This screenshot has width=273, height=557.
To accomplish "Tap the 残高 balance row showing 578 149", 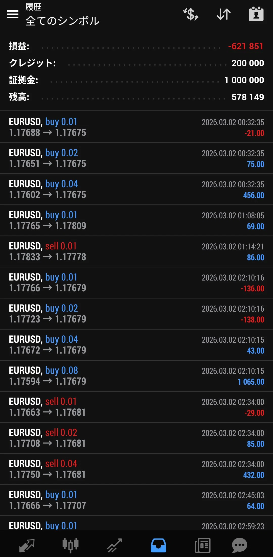I will (136, 97).
